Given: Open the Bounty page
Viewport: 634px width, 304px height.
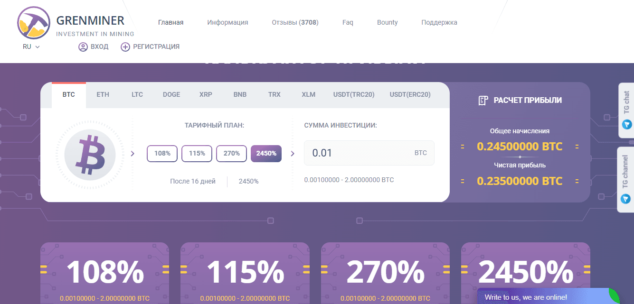Looking at the screenshot, I should tap(387, 22).
